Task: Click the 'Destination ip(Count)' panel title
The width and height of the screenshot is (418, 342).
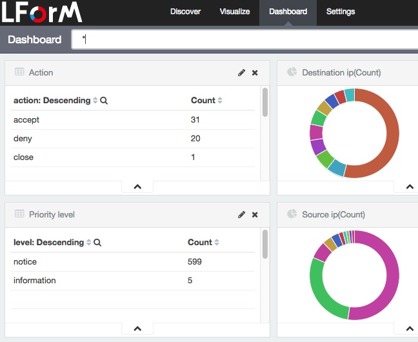Action: [x=341, y=72]
